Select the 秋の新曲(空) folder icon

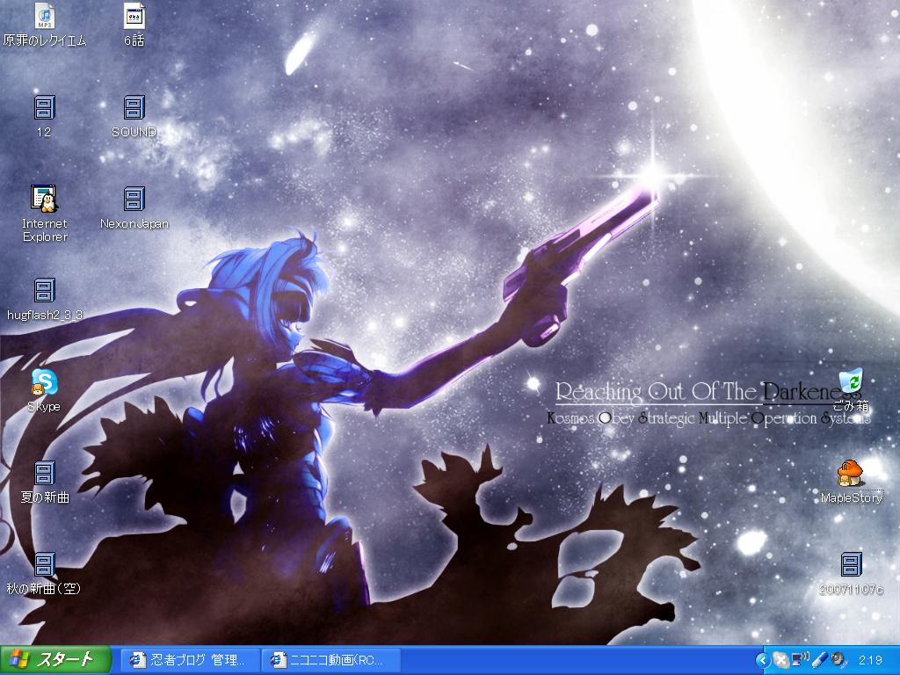pos(44,565)
